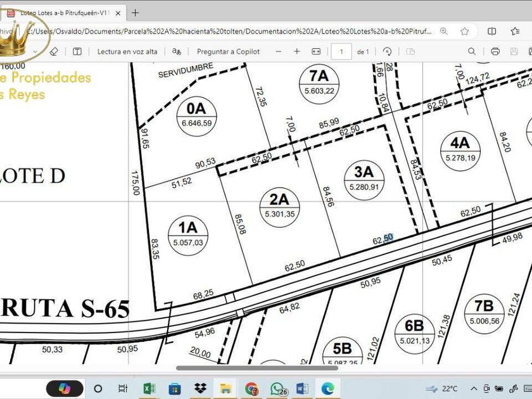The width and height of the screenshot is (532, 399).
Task: Zoom in with the plus button
Action: tap(297, 51)
